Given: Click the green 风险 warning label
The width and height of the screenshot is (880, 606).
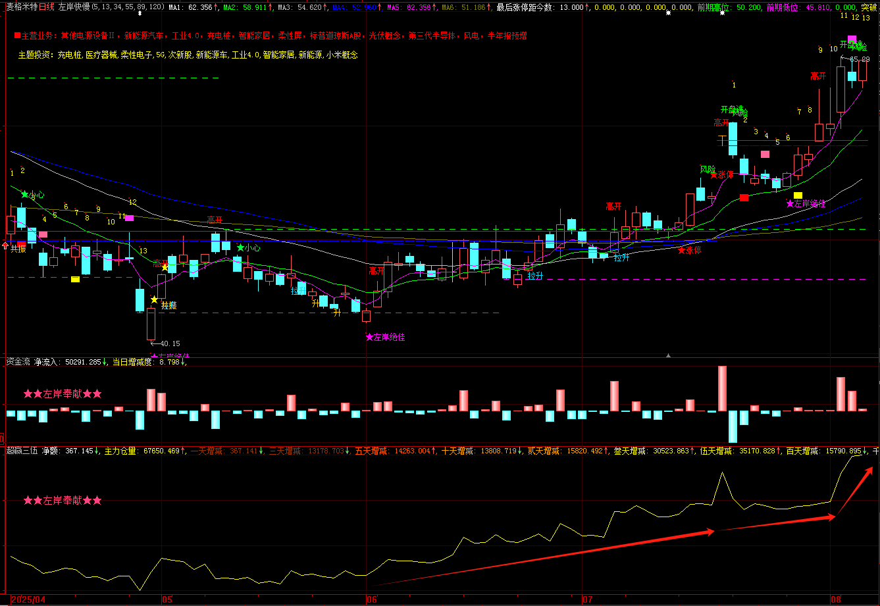Looking at the screenshot, I should pos(708,169).
